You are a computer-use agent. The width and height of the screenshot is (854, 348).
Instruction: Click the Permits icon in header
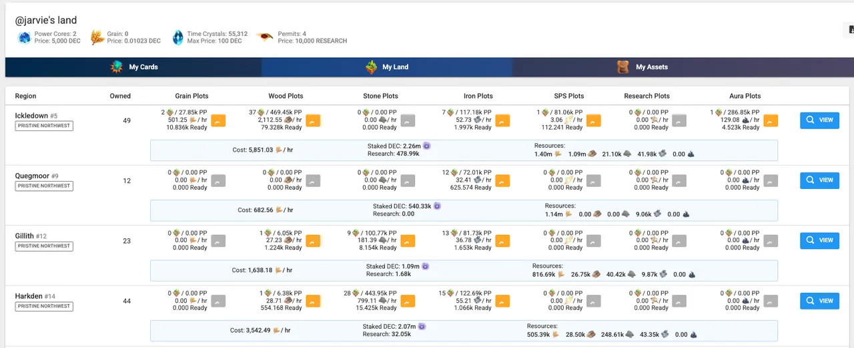[x=266, y=36]
